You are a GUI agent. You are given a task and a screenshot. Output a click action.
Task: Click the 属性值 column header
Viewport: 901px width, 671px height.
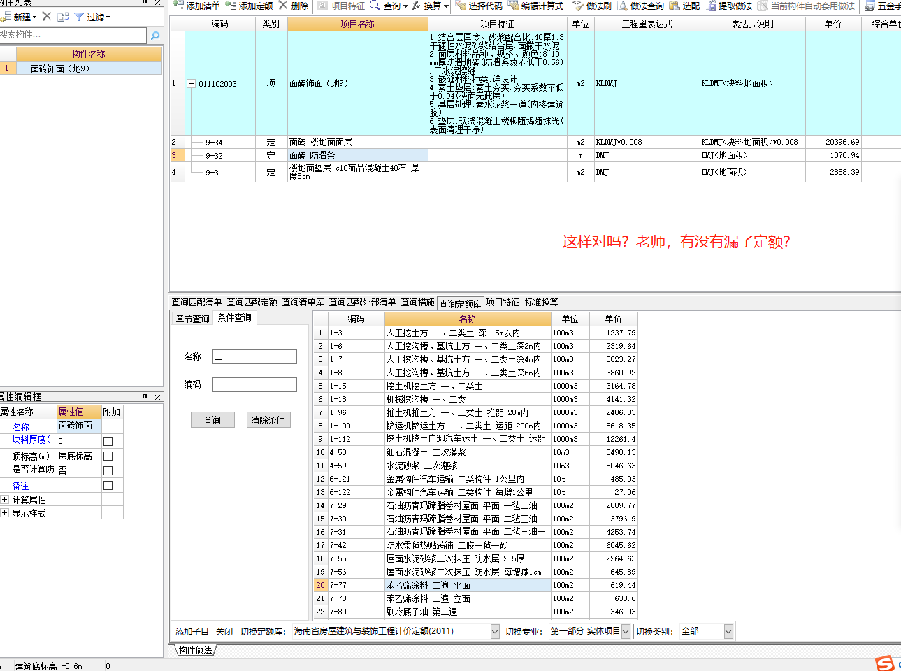(x=79, y=412)
